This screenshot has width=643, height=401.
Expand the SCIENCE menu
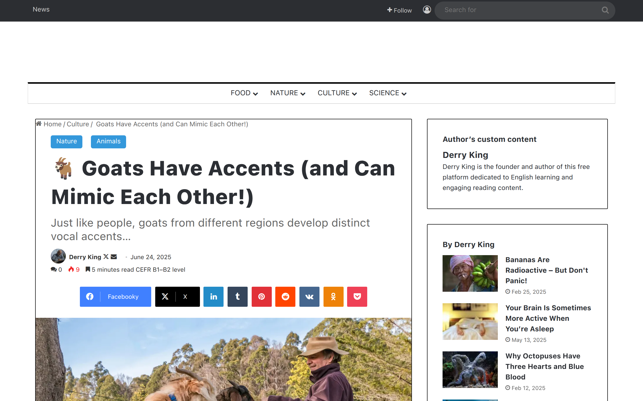pos(388,93)
